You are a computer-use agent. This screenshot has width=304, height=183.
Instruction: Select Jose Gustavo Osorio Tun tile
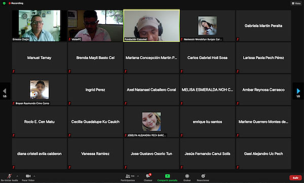[151, 154]
